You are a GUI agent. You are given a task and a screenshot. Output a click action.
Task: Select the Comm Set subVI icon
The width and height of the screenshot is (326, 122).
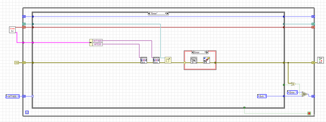point(12,30)
